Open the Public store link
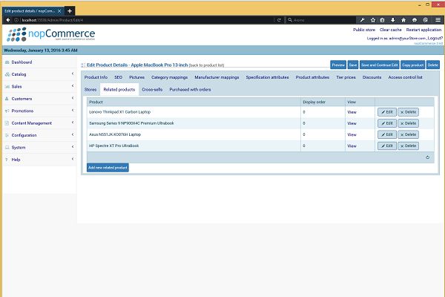Image resolution: width=445 pixels, height=297 pixels. click(x=364, y=30)
